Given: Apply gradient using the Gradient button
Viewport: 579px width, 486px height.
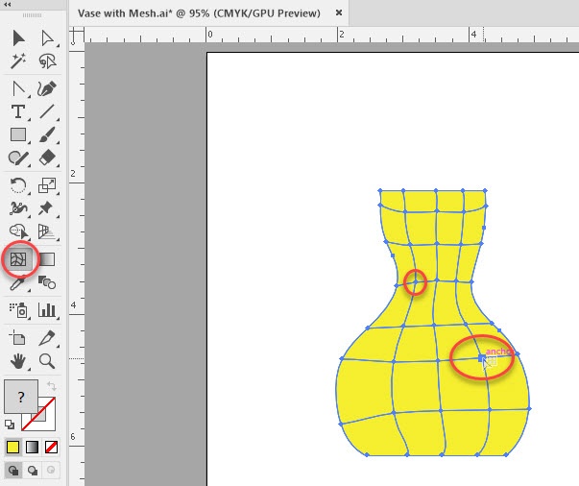Looking at the screenshot, I should (32, 448).
